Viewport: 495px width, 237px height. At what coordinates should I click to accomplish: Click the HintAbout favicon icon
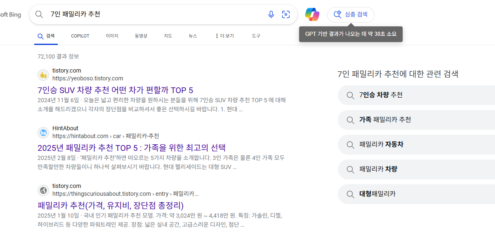pyautogui.click(x=43, y=133)
